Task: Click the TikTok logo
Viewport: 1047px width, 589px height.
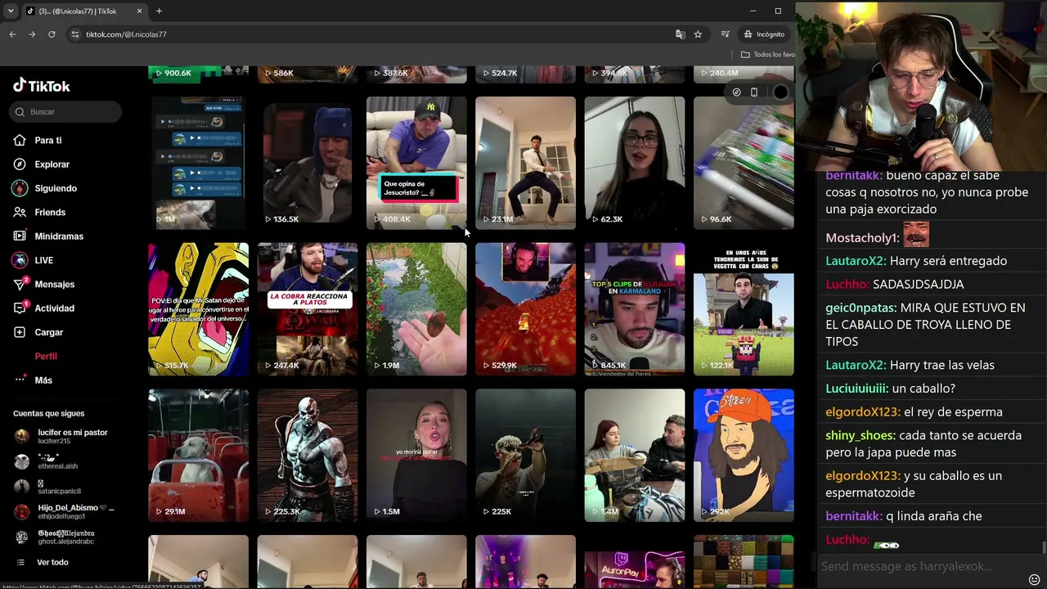Action: 41,86
